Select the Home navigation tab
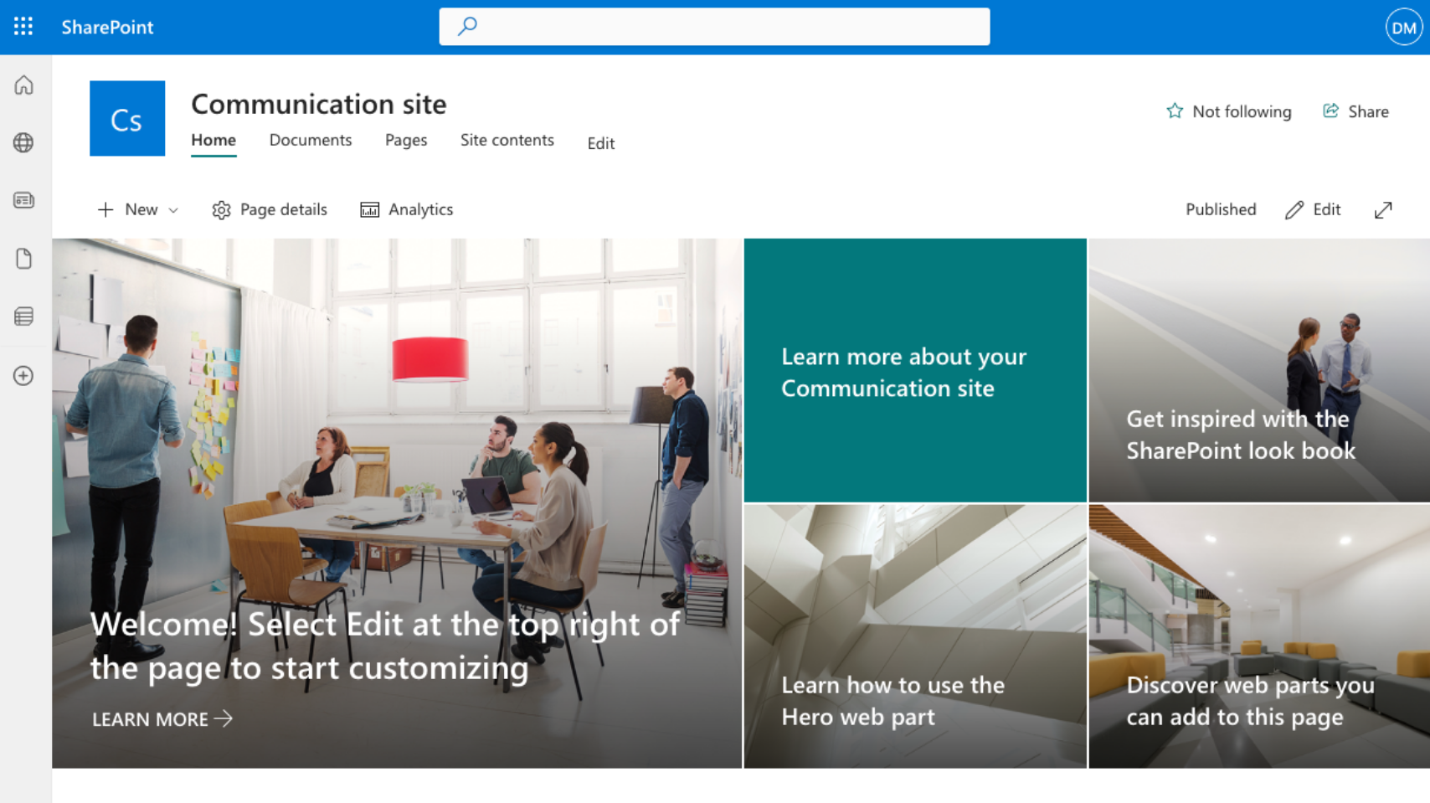 [x=213, y=140]
